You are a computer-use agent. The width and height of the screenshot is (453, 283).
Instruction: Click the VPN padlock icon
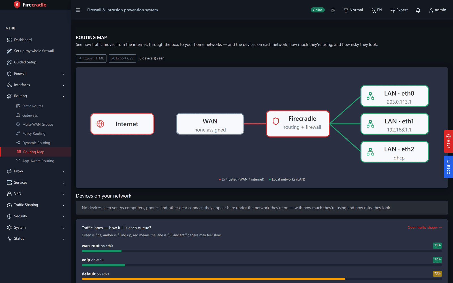(9, 194)
